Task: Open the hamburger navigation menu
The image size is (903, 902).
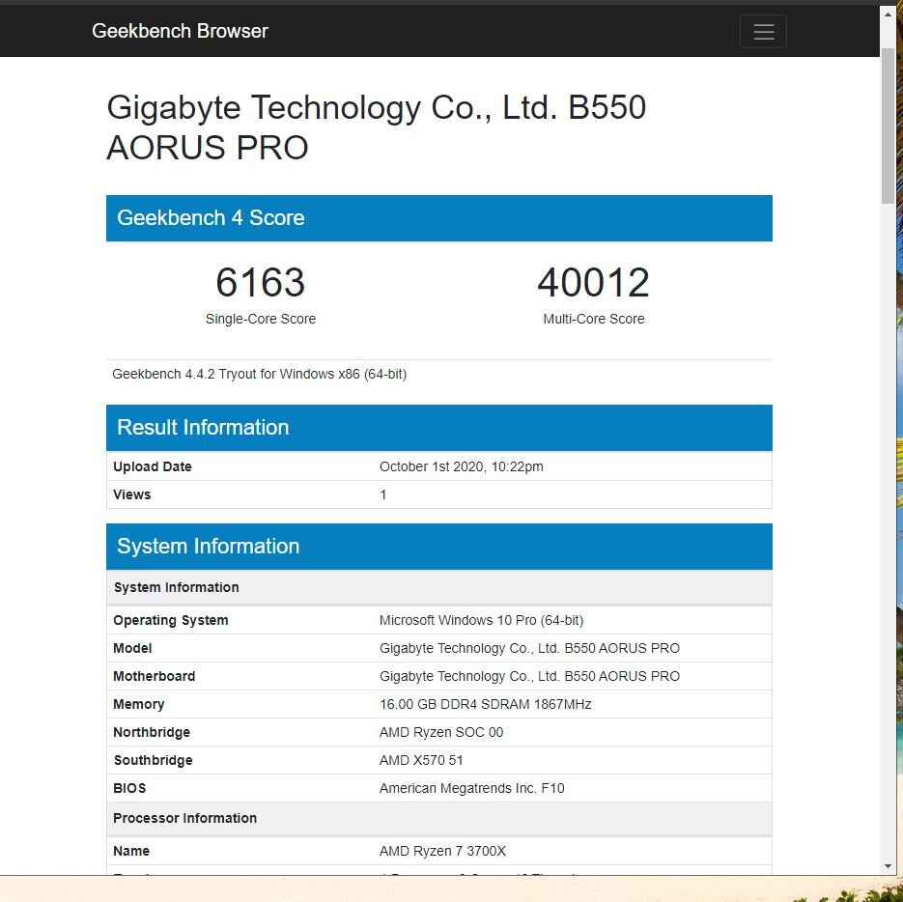Action: [763, 32]
